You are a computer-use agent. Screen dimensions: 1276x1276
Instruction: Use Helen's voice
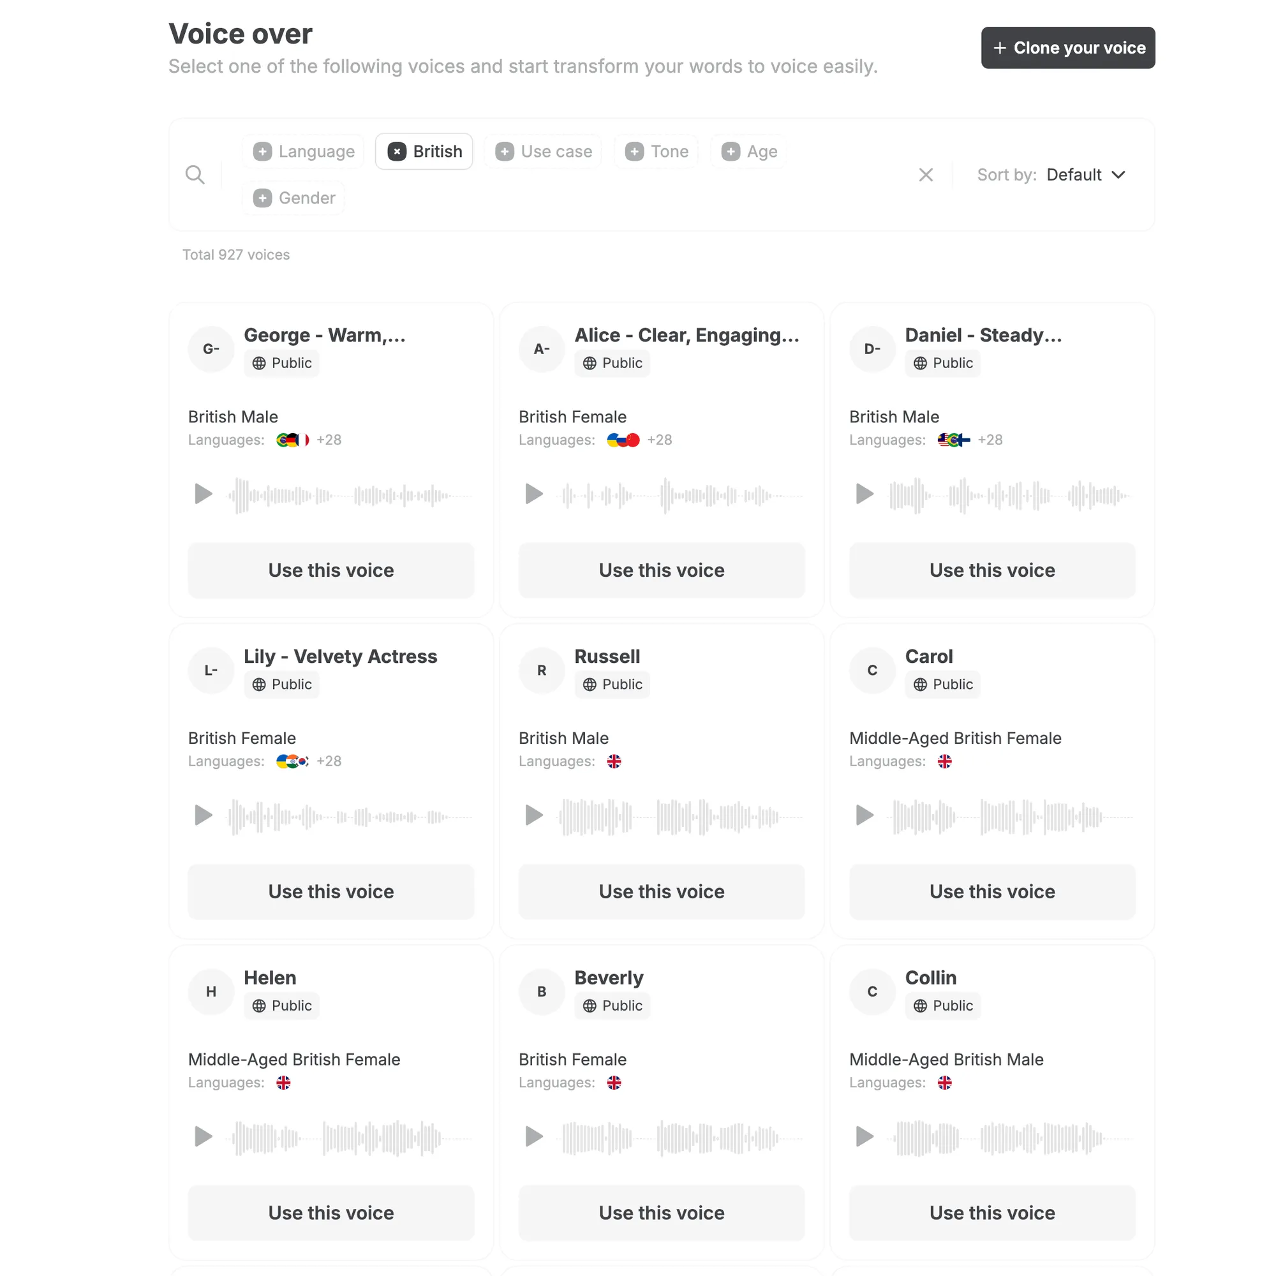[331, 1213]
